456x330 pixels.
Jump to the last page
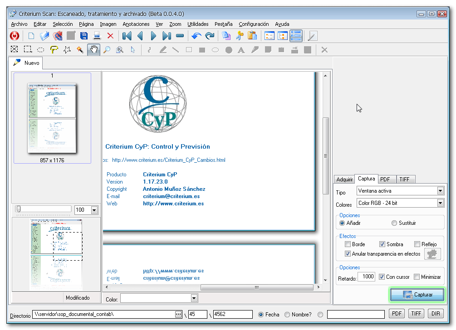pos(167,36)
